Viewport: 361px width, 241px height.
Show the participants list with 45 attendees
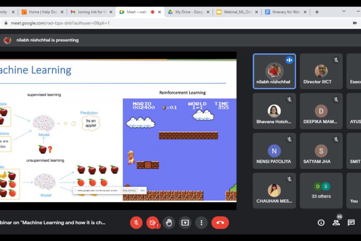336,223
